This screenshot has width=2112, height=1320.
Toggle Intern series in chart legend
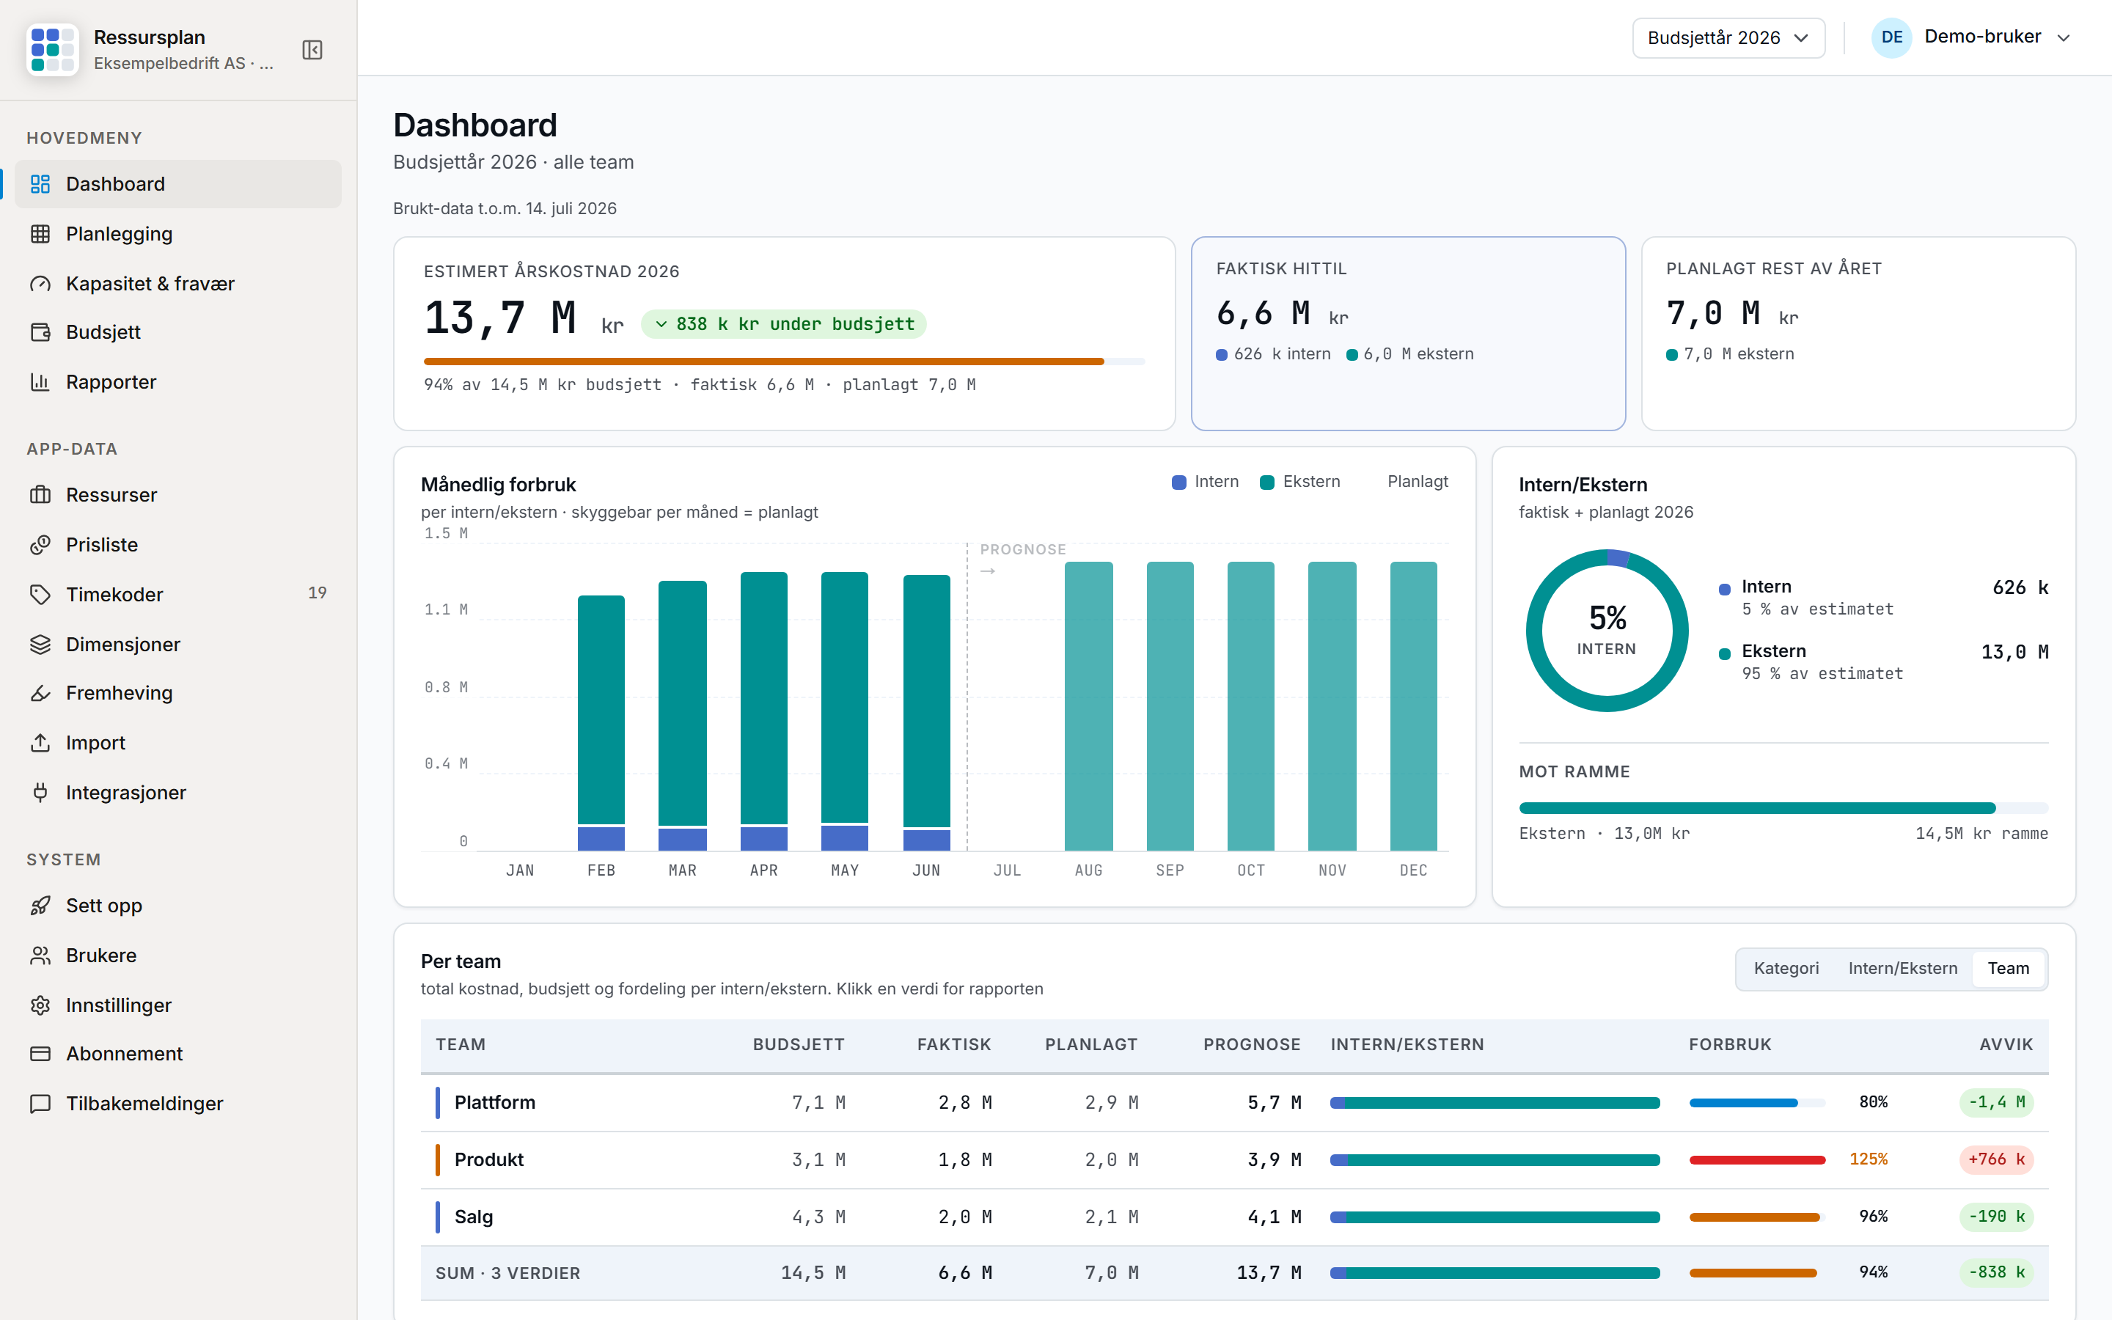click(x=1206, y=482)
